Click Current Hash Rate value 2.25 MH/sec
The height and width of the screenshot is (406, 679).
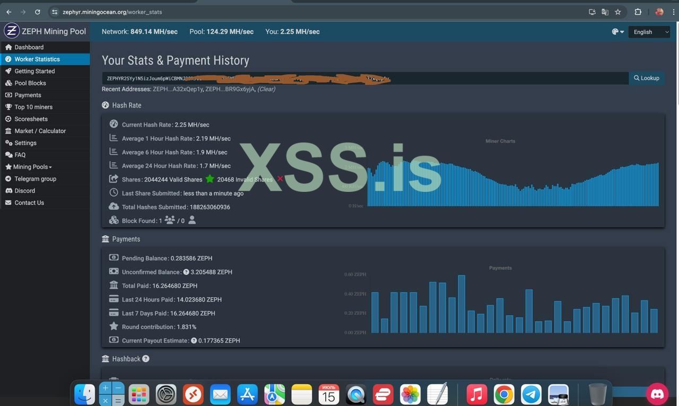pyautogui.click(x=192, y=125)
